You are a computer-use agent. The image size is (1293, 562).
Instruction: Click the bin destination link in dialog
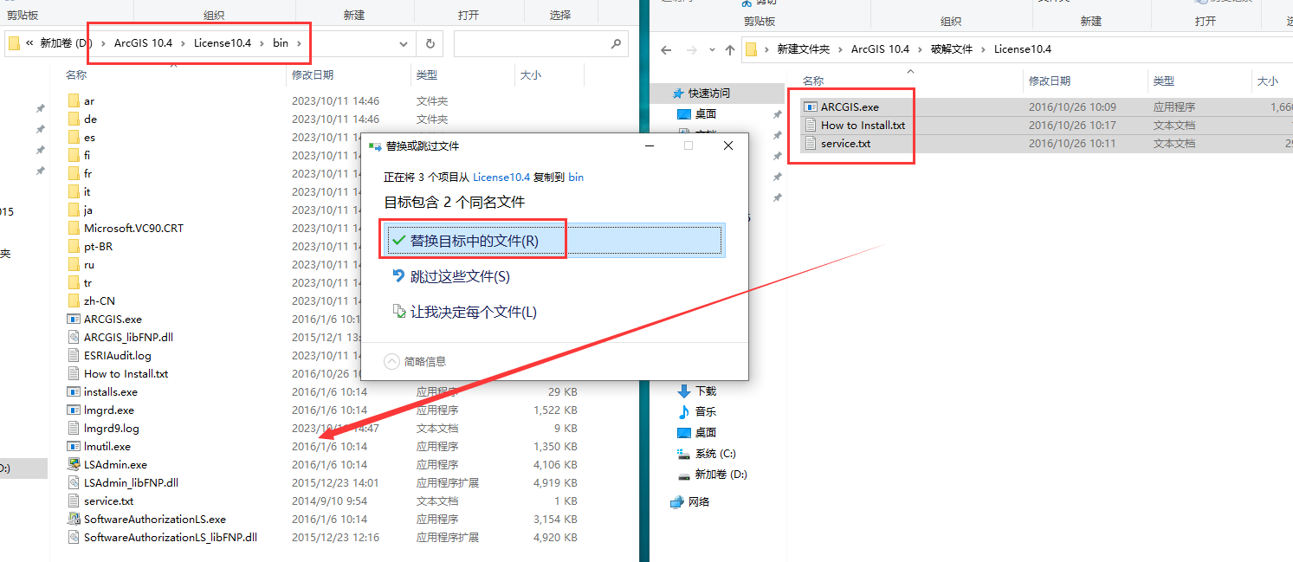(x=576, y=177)
